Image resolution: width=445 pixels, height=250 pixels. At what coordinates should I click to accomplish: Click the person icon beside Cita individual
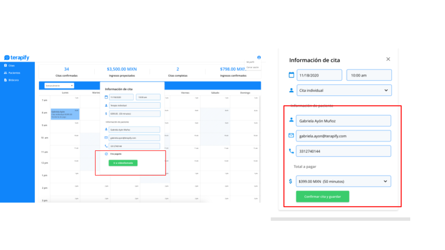[x=292, y=90]
